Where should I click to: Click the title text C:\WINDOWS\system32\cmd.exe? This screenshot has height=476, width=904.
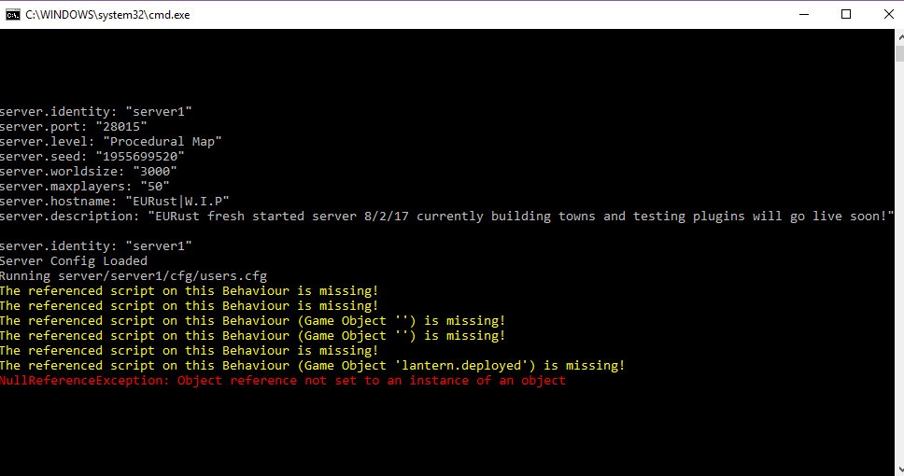coord(107,15)
